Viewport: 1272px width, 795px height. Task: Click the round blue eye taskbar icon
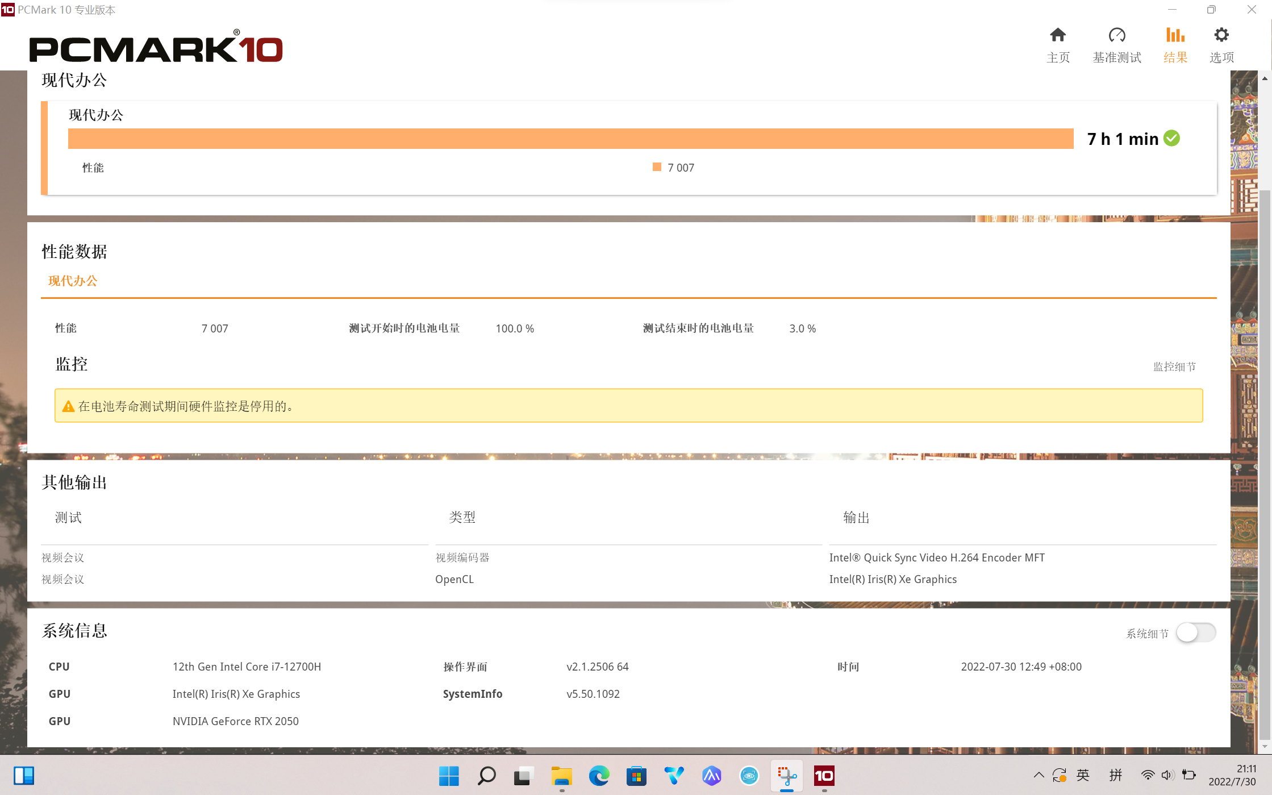pos(749,776)
